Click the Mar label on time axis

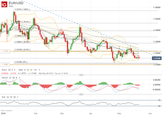(62, 113)
